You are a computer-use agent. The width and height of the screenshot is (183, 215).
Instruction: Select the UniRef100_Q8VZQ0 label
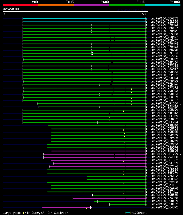click(164, 145)
